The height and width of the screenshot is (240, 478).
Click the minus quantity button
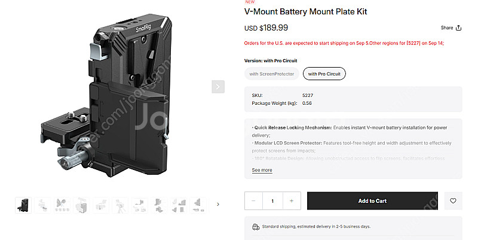(x=253, y=201)
